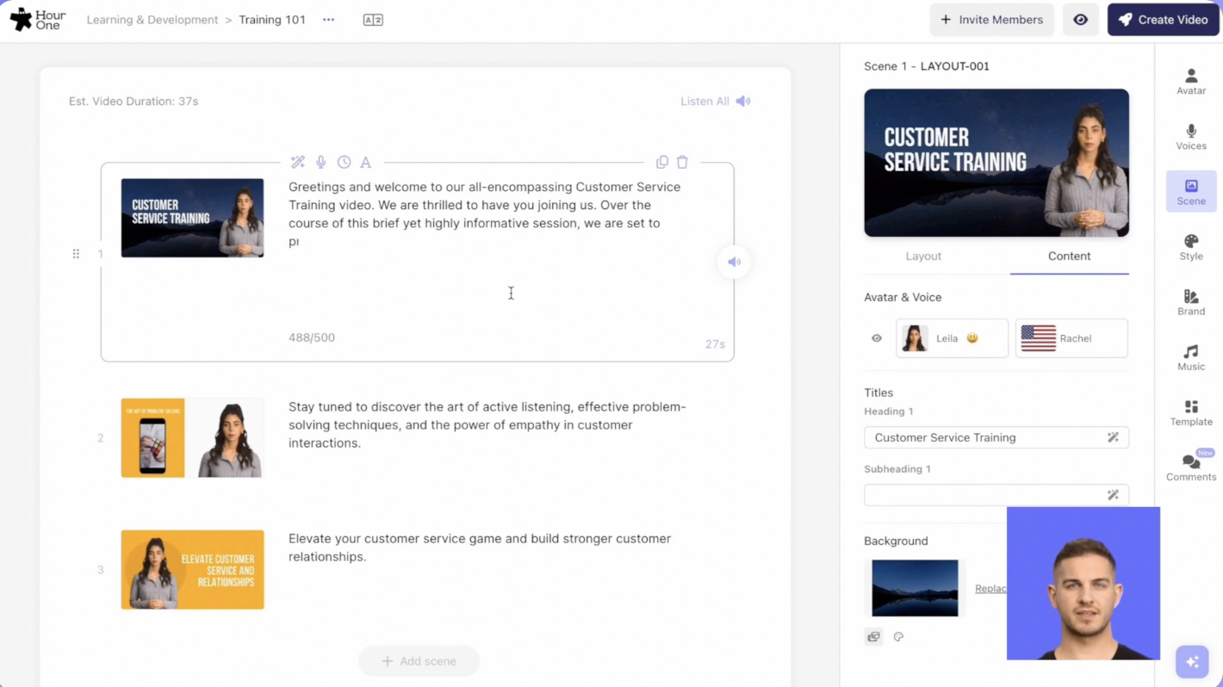The height and width of the screenshot is (687, 1223).
Task: Switch to the Content tab
Action: 1069,257
